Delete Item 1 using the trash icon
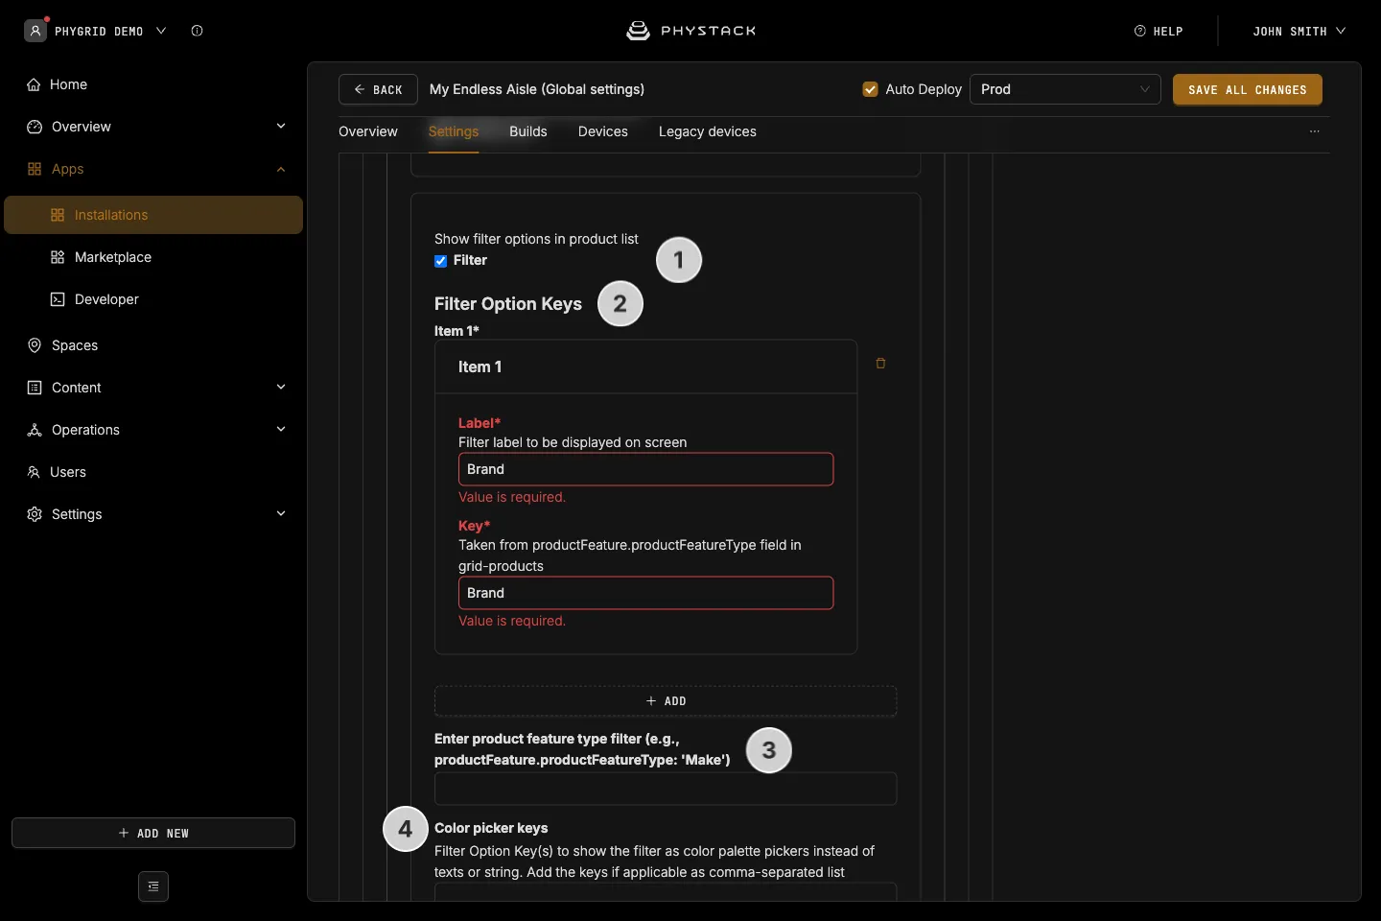The height and width of the screenshot is (921, 1381). click(x=880, y=364)
